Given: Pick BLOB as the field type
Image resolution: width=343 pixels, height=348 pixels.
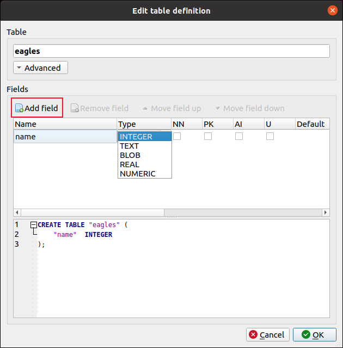Looking at the screenshot, I should [130, 155].
